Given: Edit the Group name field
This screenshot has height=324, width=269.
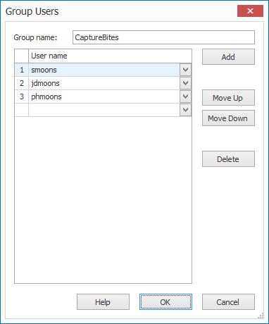Looking at the screenshot, I should pyautogui.click(x=163, y=37).
